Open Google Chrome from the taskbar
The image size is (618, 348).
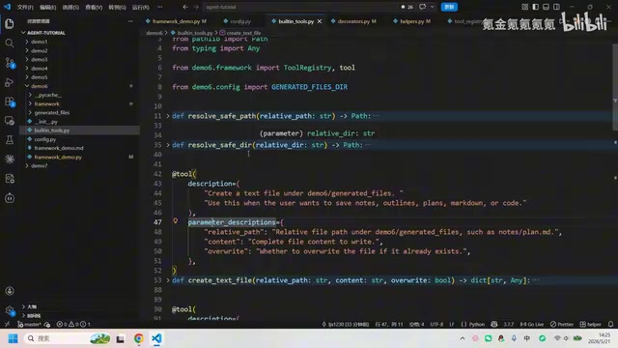[x=138, y=338]
